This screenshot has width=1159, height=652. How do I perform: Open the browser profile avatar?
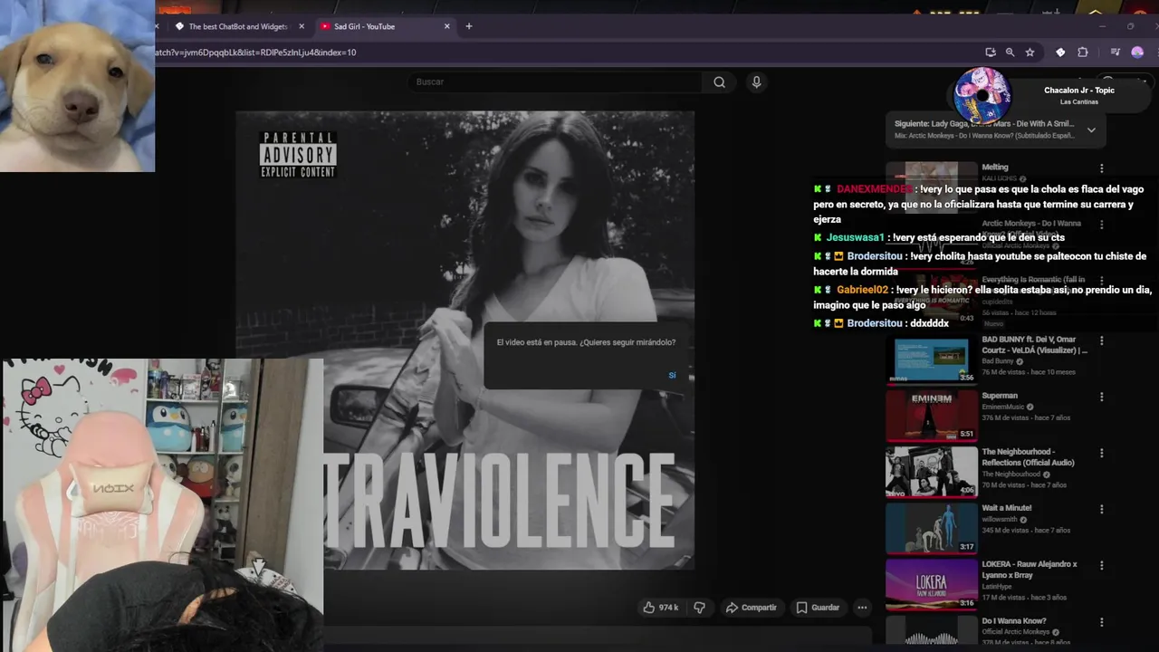(x=1137, y=53)
